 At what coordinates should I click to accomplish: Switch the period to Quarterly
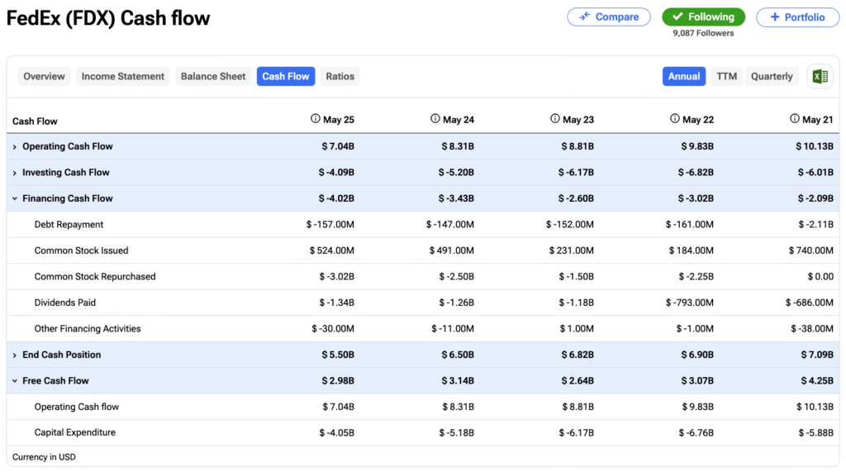(x=772, y=76)
